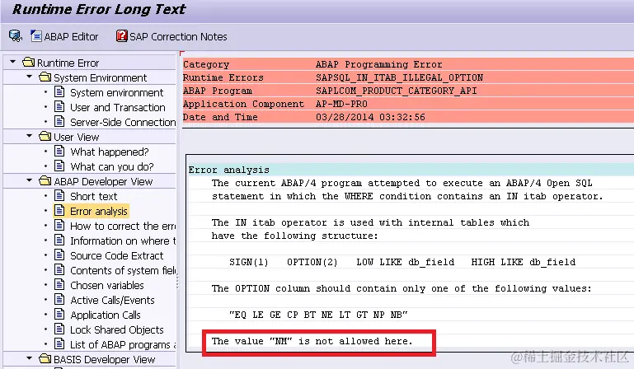Open the Active Calls/Events entry
The width and height of the screenshot is (634, 369).
[x=112, y=301]
